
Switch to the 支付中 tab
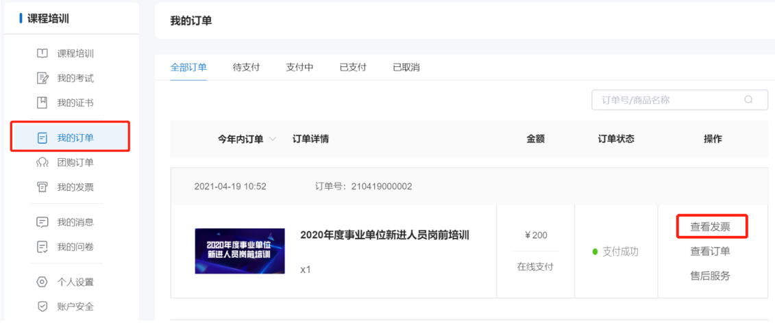(x=299, y=67)
